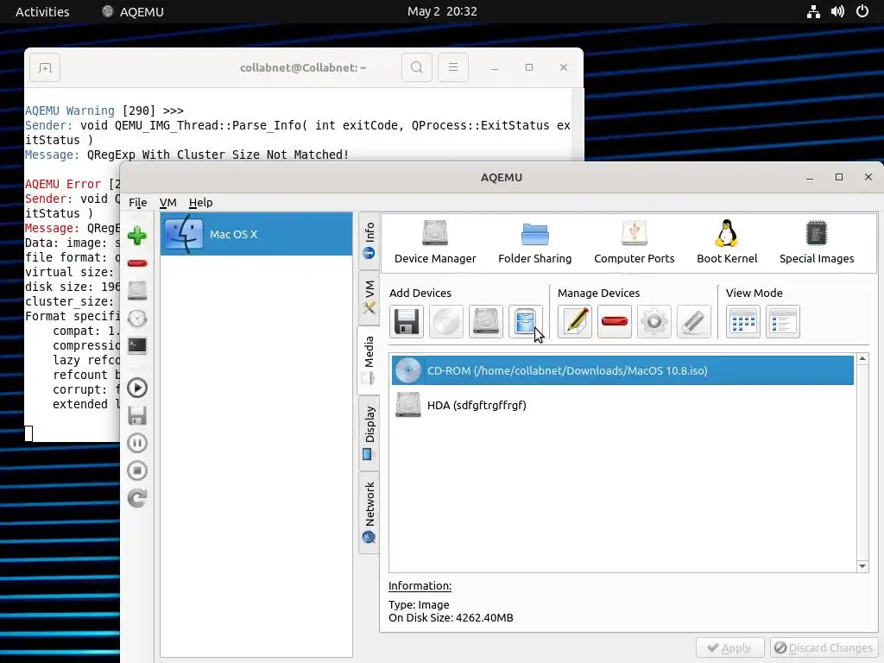Start the VM with the play button
Image resolution: width=884 pixels, height=663 pixels.
pos(137,388)
